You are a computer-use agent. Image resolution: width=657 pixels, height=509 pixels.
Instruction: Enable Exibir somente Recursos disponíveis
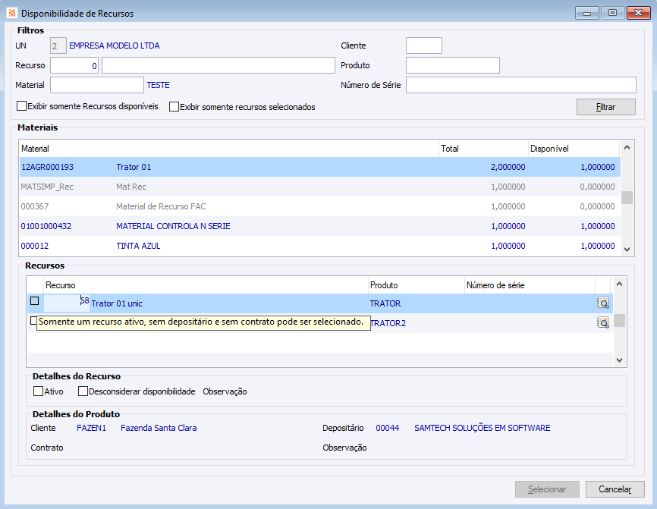(22, 106)
